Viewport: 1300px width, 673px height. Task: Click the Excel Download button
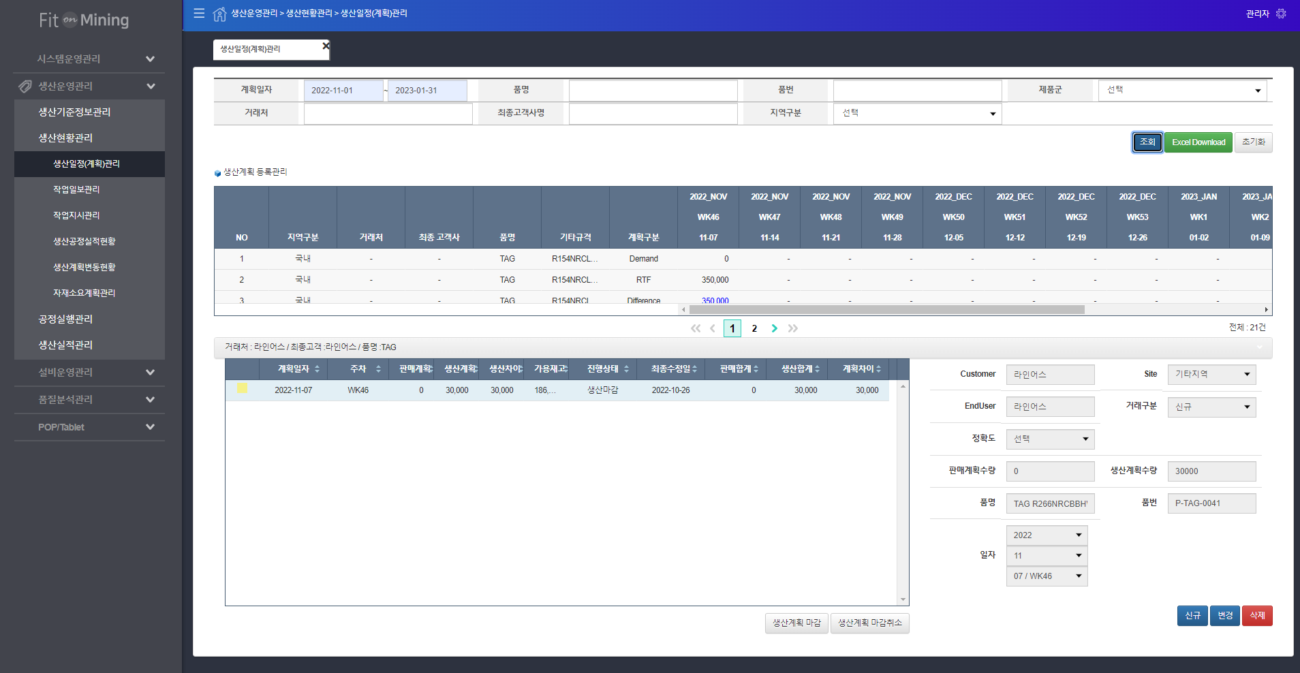(1198, 142)
